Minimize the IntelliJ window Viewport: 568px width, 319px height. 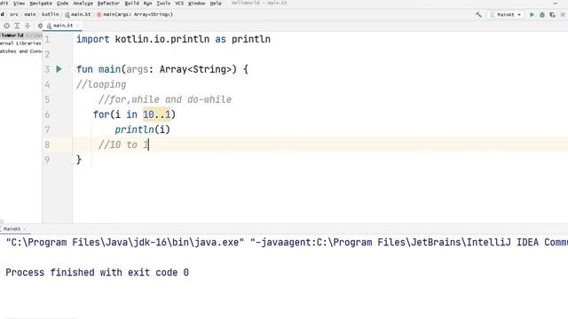point(556,4)
